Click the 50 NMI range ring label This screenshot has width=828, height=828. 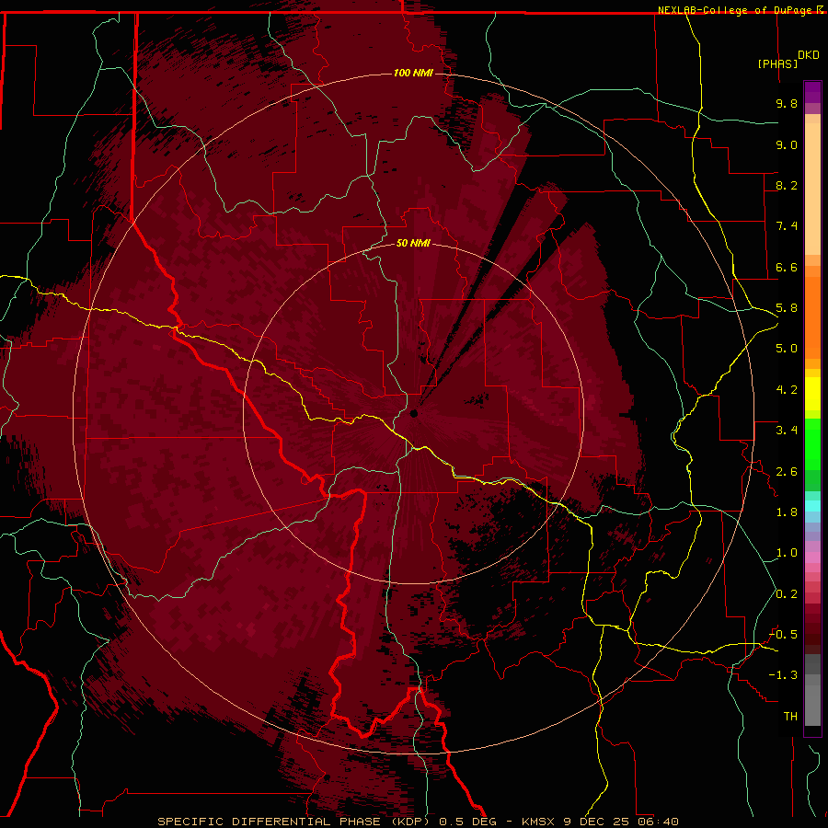click(x=413, y=243)
